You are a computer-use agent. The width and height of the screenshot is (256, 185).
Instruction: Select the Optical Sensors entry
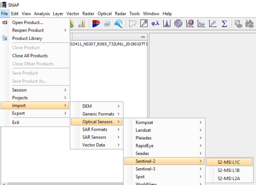pyautogui.click(x=97, y=122)
